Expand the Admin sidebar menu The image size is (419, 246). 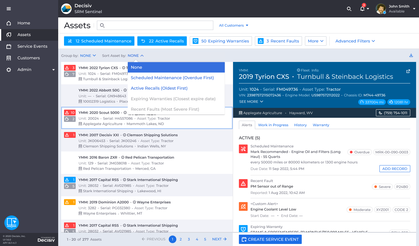29,69
